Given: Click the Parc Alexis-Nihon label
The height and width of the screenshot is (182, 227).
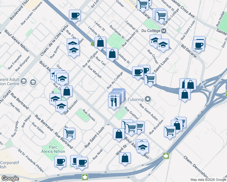Looking at the screenshot, I should coord(53,150).
